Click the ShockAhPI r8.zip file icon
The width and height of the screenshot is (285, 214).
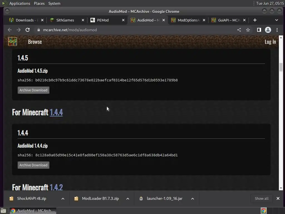coord(11,198)
